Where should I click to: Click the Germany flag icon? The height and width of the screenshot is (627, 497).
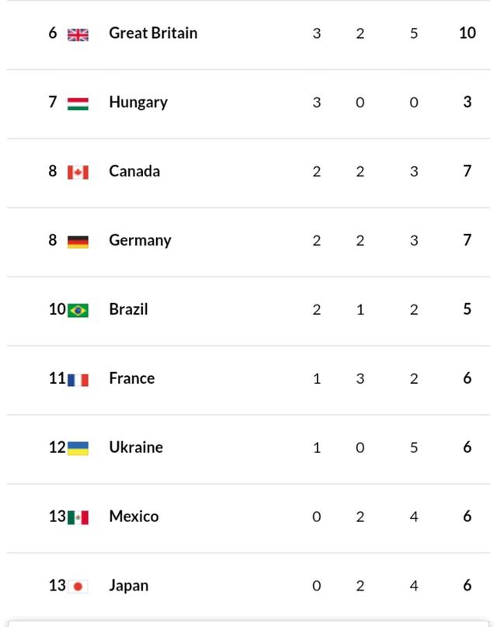78,241
